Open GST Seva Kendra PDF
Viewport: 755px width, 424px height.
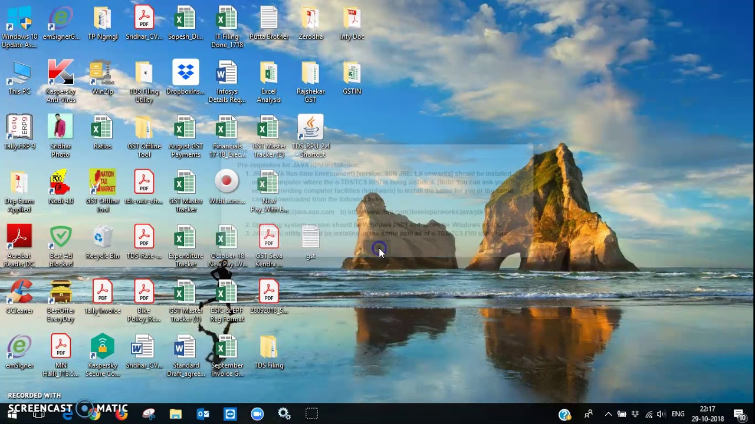tap(268, 246)
